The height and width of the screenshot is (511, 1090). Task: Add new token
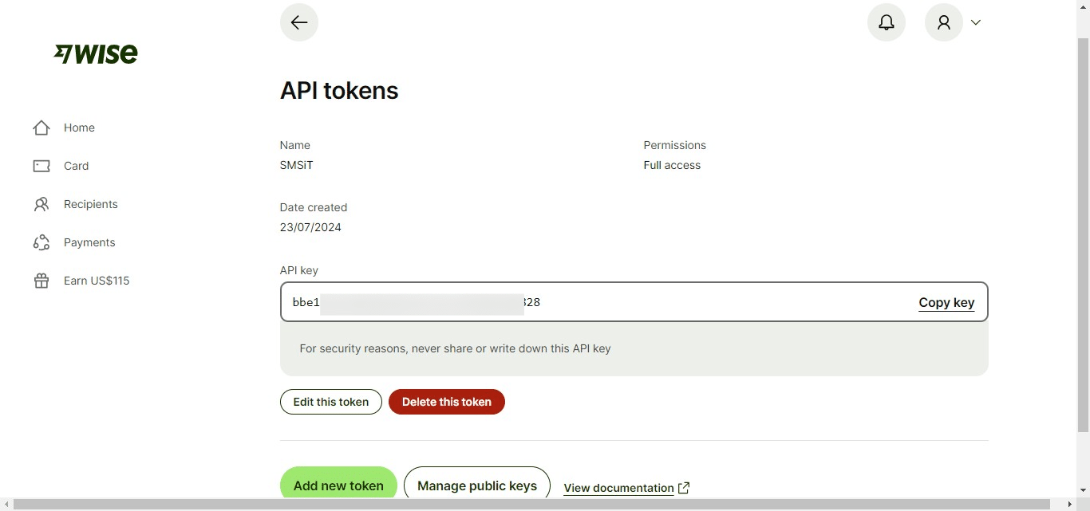coord(338,485)
